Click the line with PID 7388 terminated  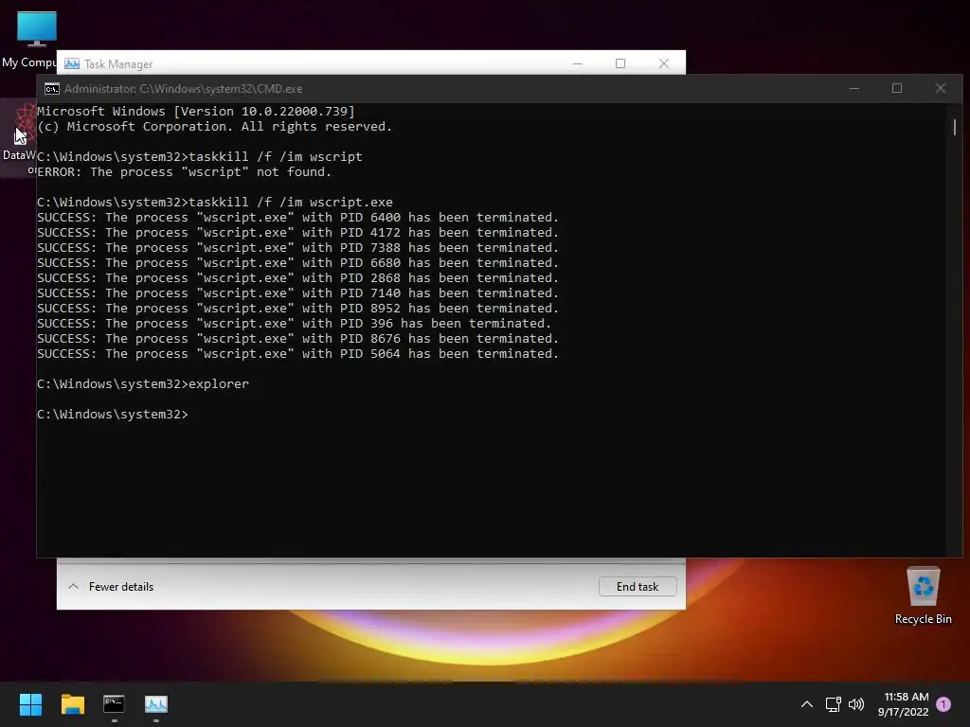click(297, 248)
